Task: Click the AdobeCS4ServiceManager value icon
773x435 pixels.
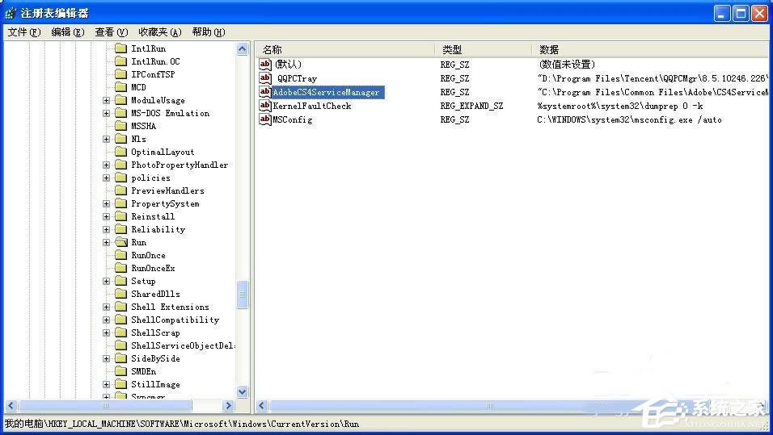Action: point(265,92)
